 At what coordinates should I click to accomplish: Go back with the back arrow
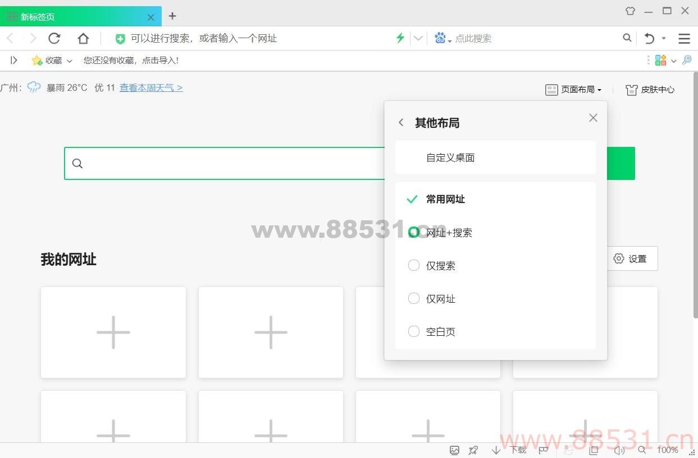click(10, 38)
